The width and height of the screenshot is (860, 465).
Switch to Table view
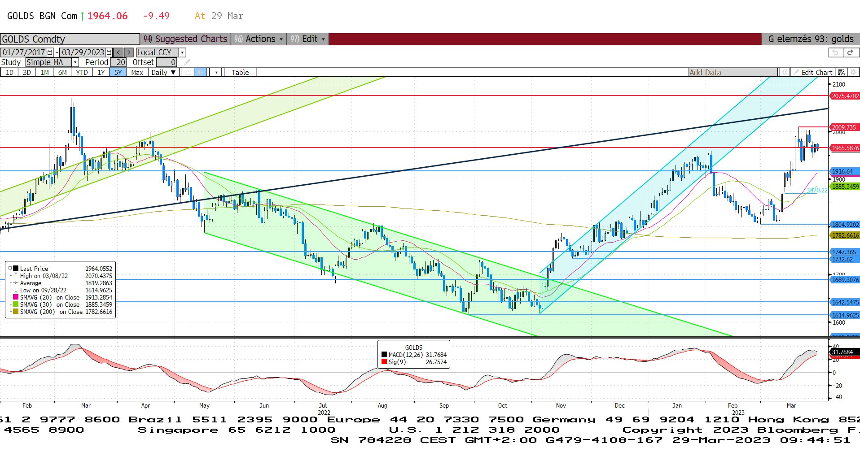click(240, 72)
